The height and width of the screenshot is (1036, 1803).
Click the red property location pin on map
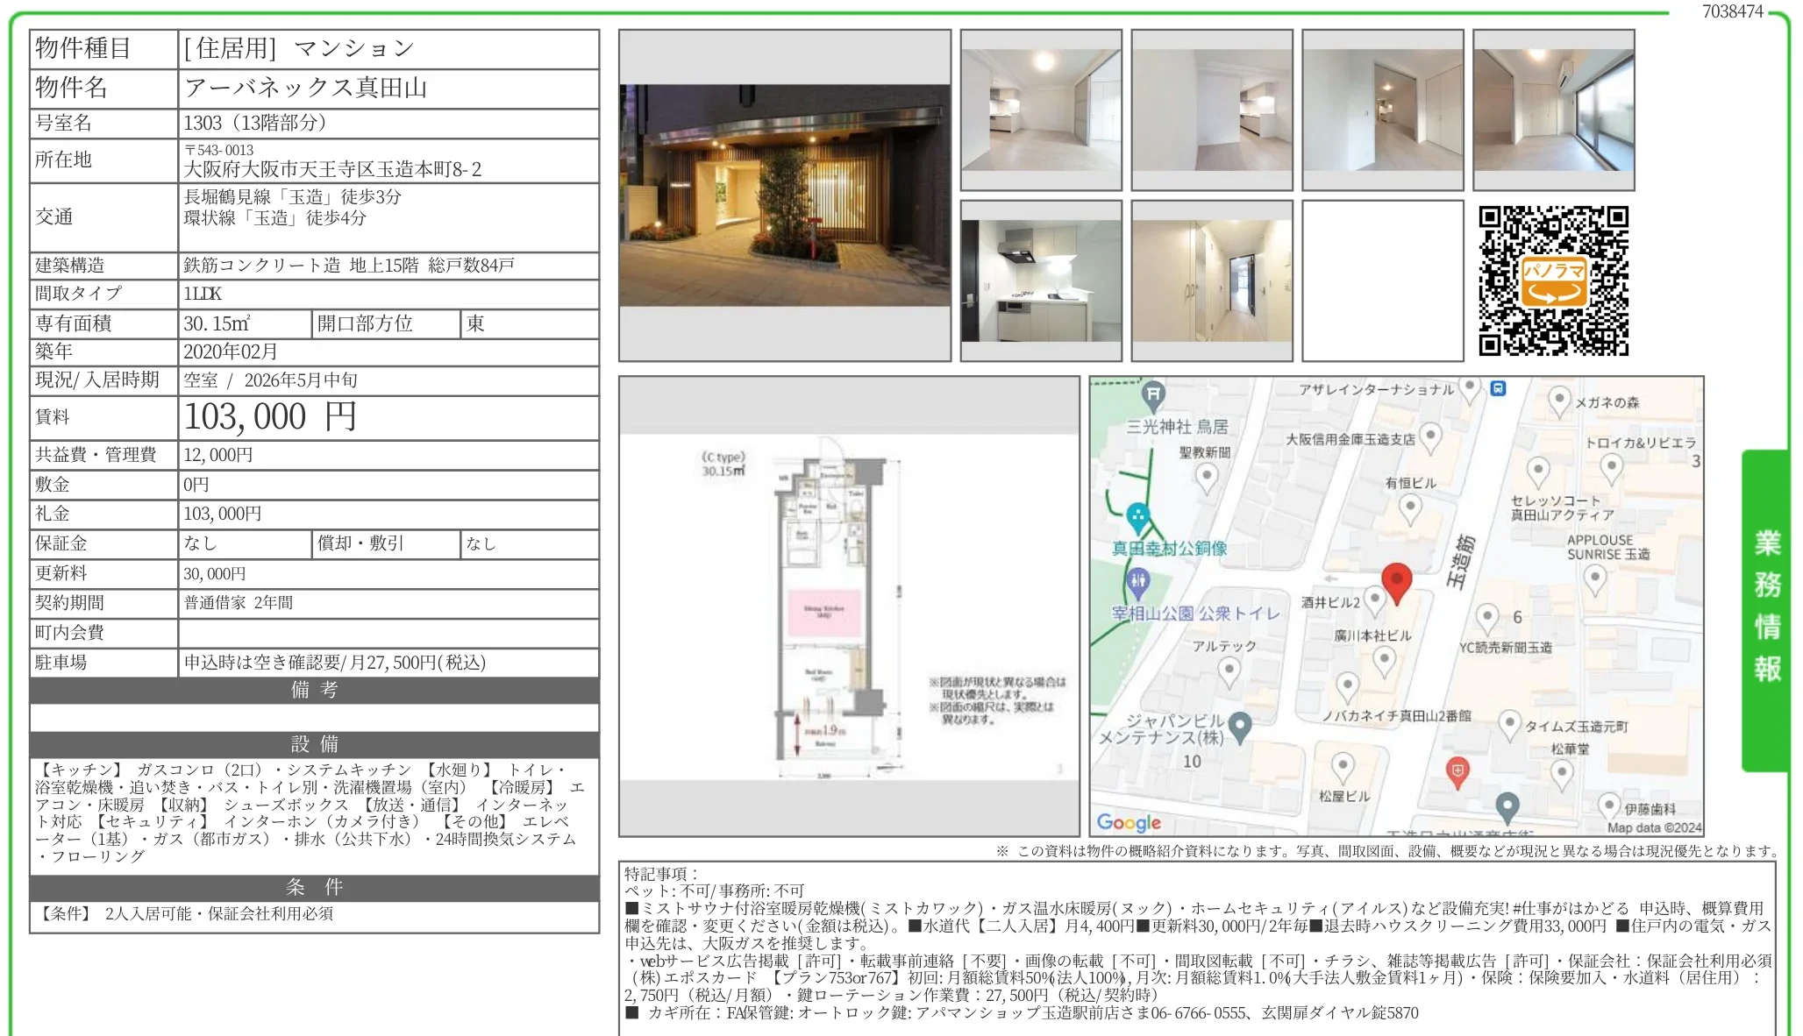coord(1396,580)
